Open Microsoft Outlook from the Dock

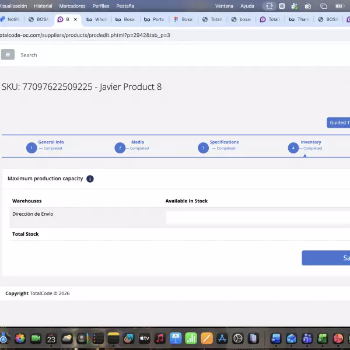click(292, 338)
